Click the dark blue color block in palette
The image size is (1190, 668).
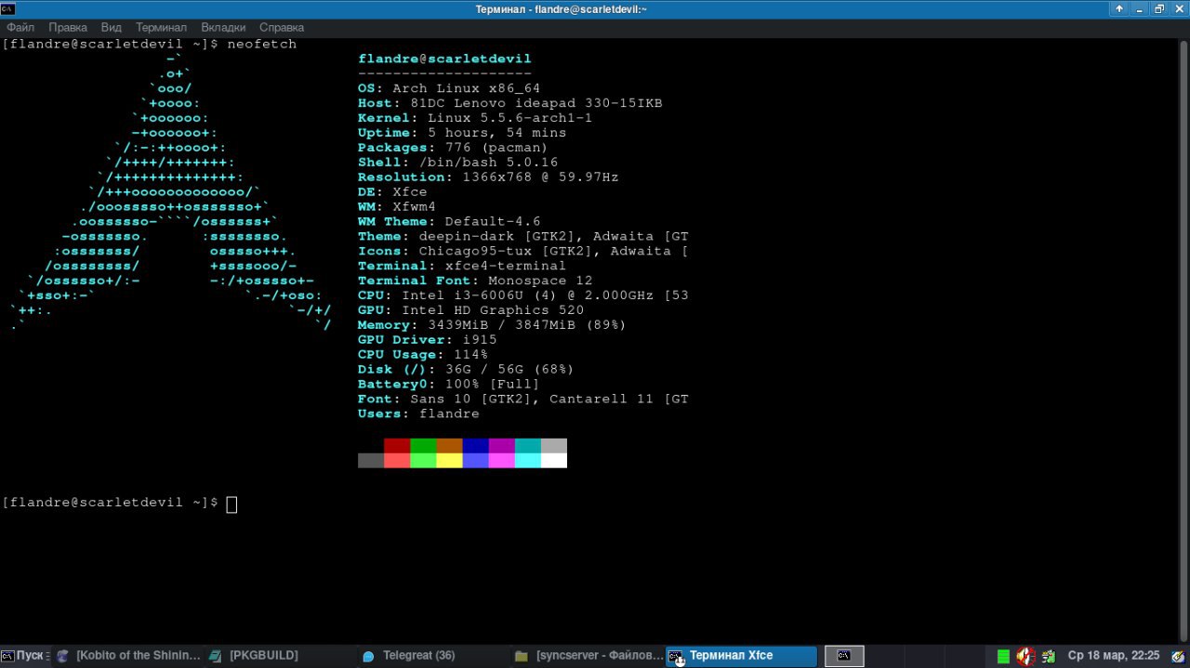click(475, 446)
